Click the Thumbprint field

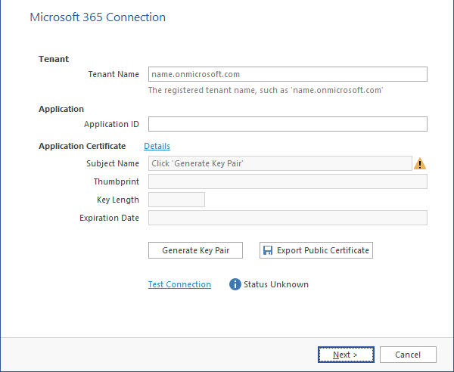[288, 181]
